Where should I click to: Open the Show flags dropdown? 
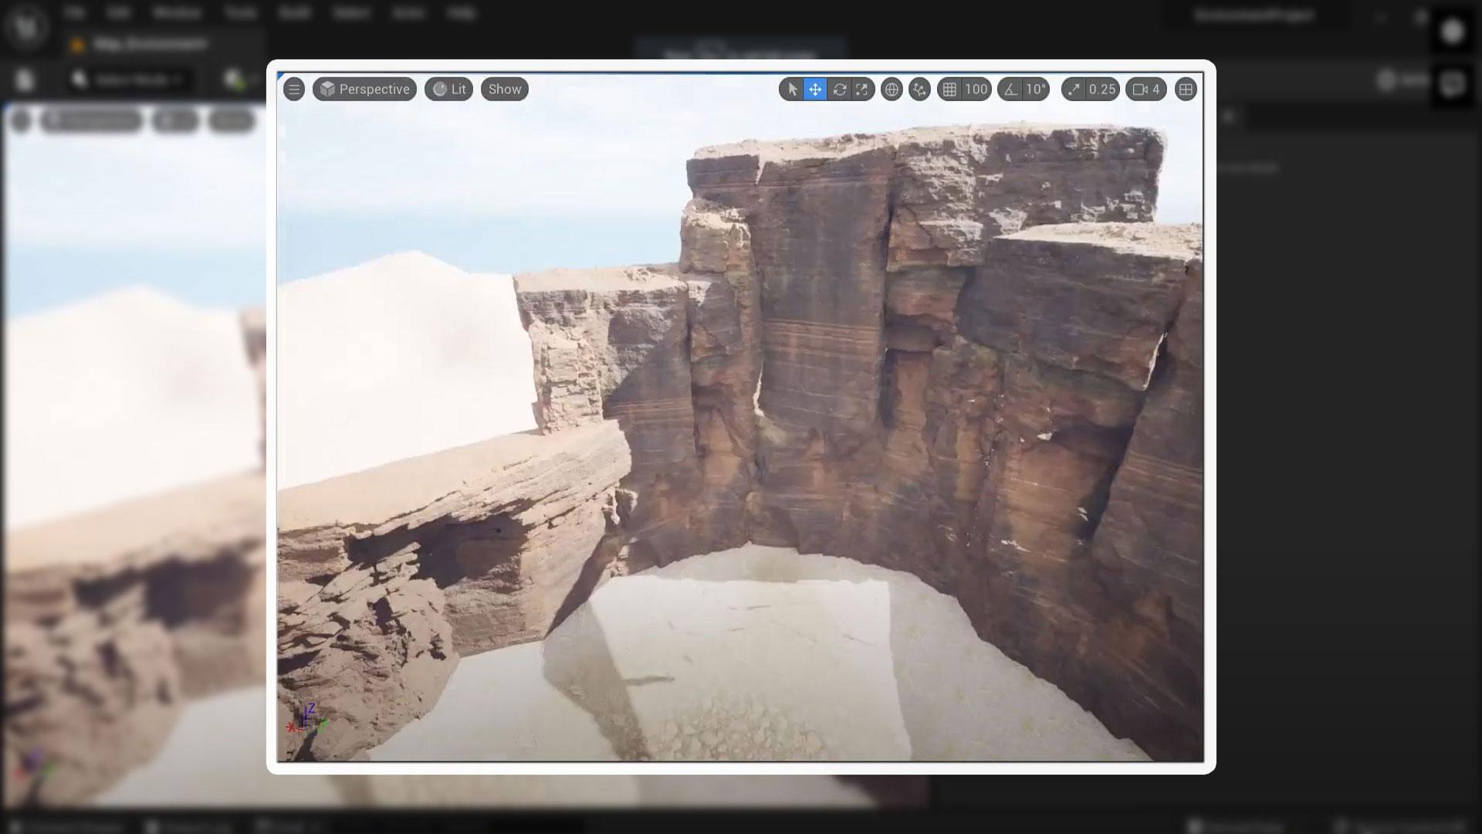[503, 89]
